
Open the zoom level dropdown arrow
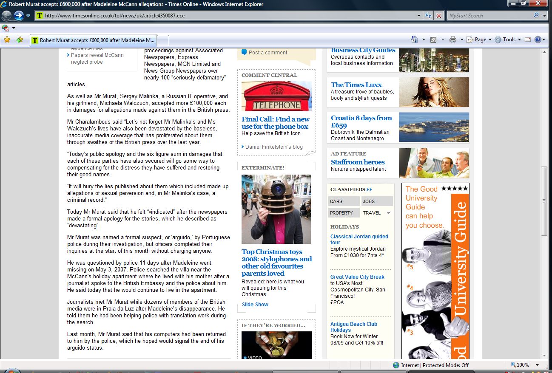pos(538,365)
